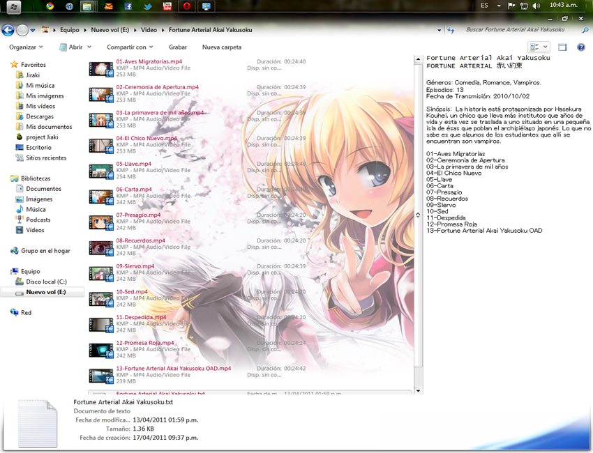Show hidden tray icons arrow
This screenshot has height=453, width=593.
[x=499, y=6]
